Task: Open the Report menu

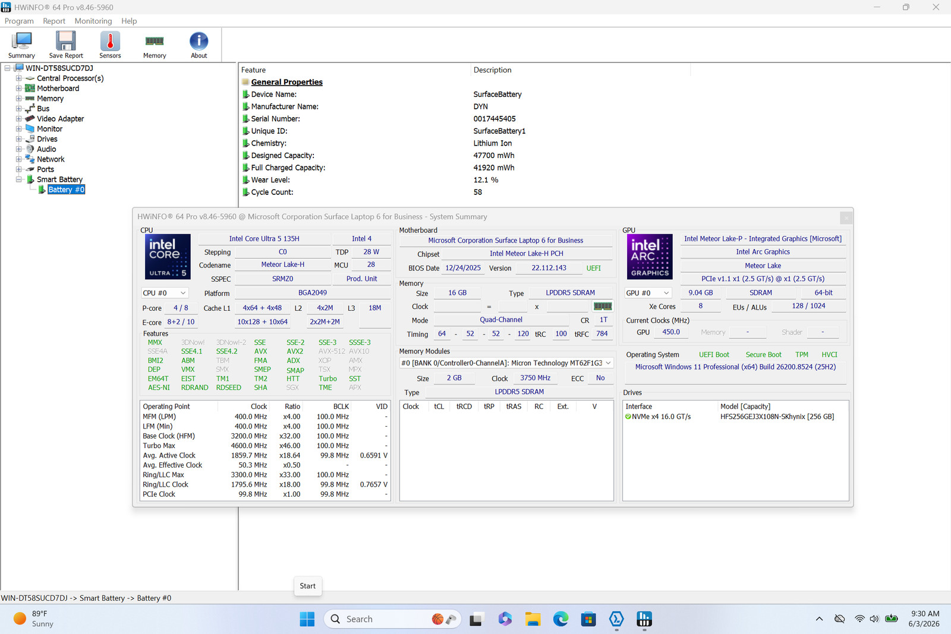Action: pos(54,21)
